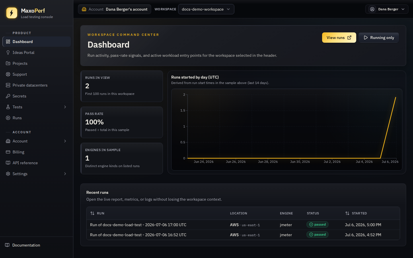413x258 pixels.
Task: Click jmeter engine cell of 16:52 run
Action: pyautogui.click(x=286, y=235)
